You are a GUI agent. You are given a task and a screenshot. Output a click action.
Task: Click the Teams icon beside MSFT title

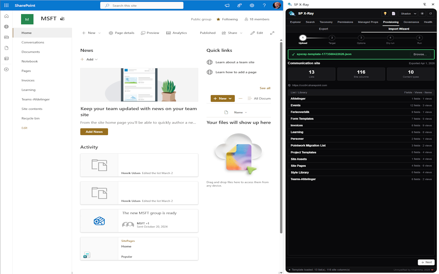(x=62, y=18)
